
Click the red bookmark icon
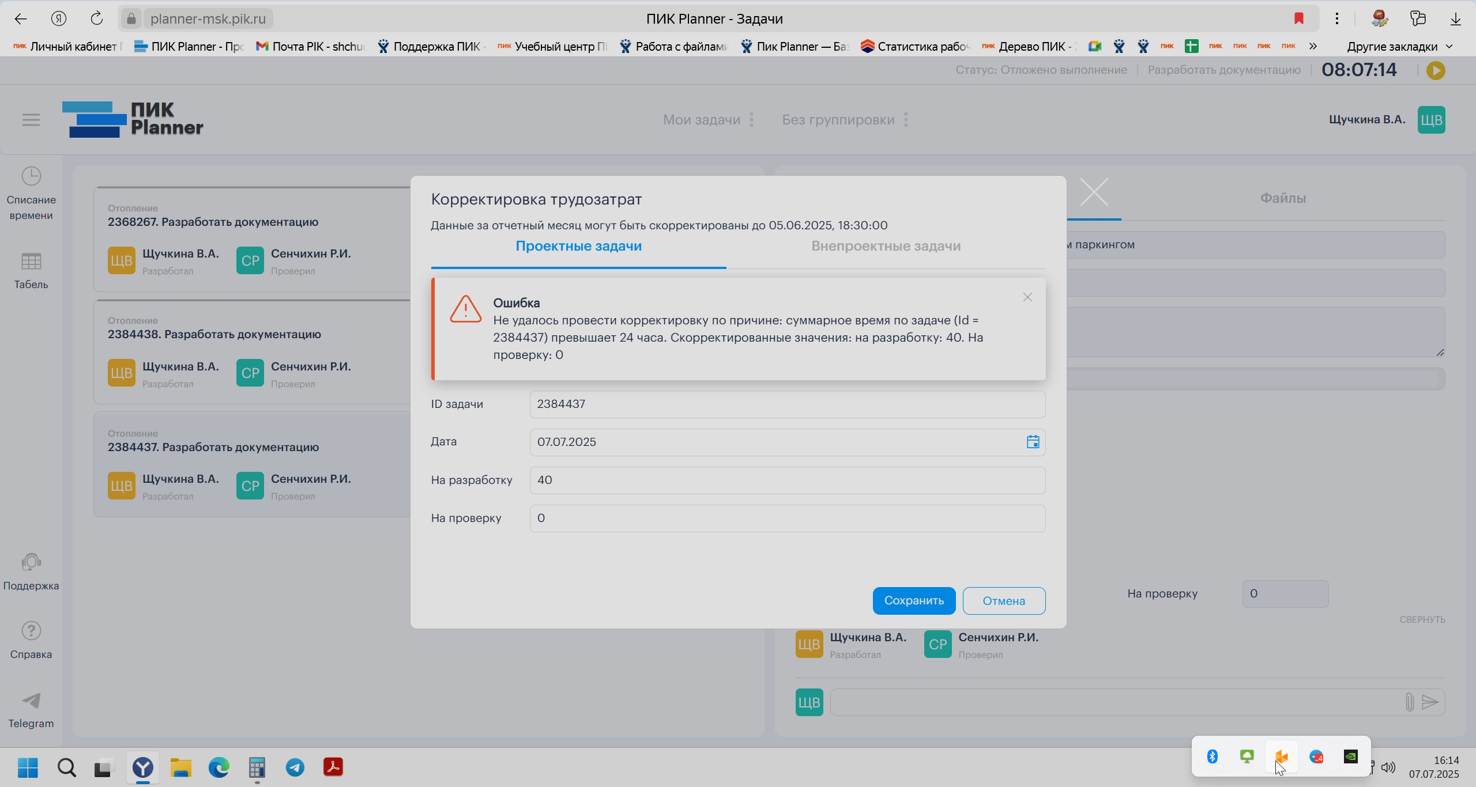[x=1298, y=18]
